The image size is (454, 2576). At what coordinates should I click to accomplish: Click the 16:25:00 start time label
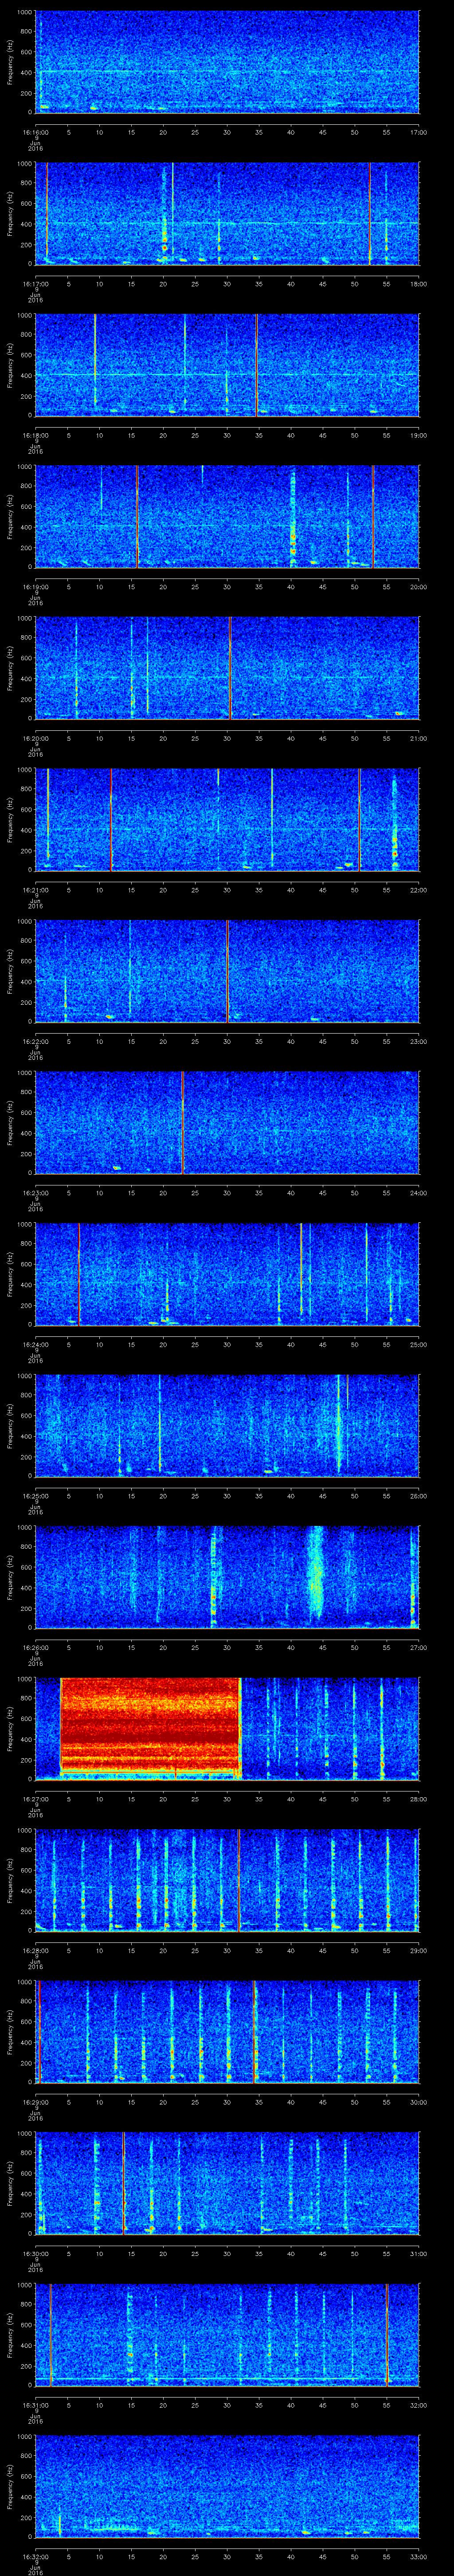point(35,1496)
